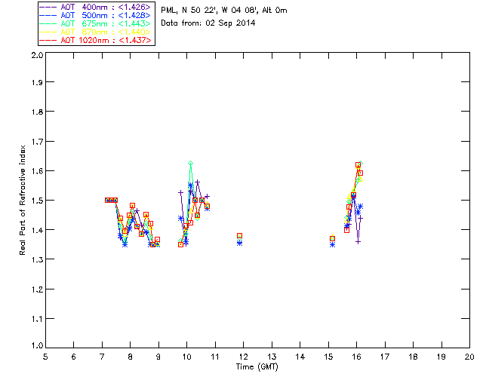
Task: Click the y-axis tick label 1.9
Action: [x=37, y=82]
